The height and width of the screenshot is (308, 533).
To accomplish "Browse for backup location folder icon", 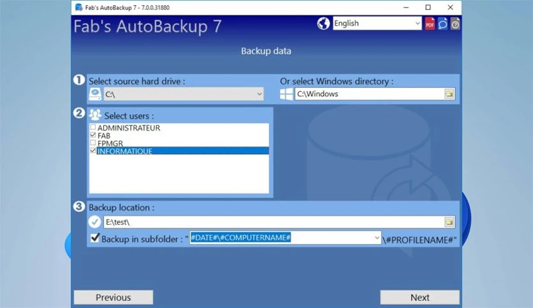I will (449, 222).
